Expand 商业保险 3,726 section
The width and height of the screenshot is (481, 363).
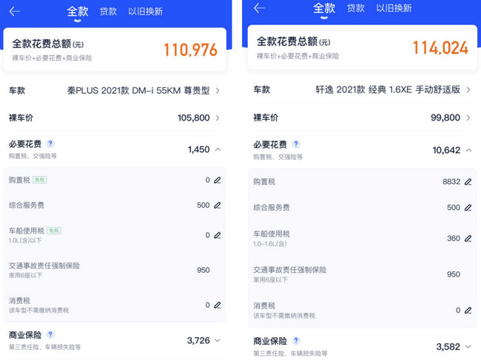click(x=218, y=341)
